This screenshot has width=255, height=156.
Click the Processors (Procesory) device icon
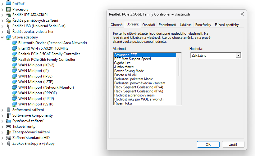[x=8, y=9]
